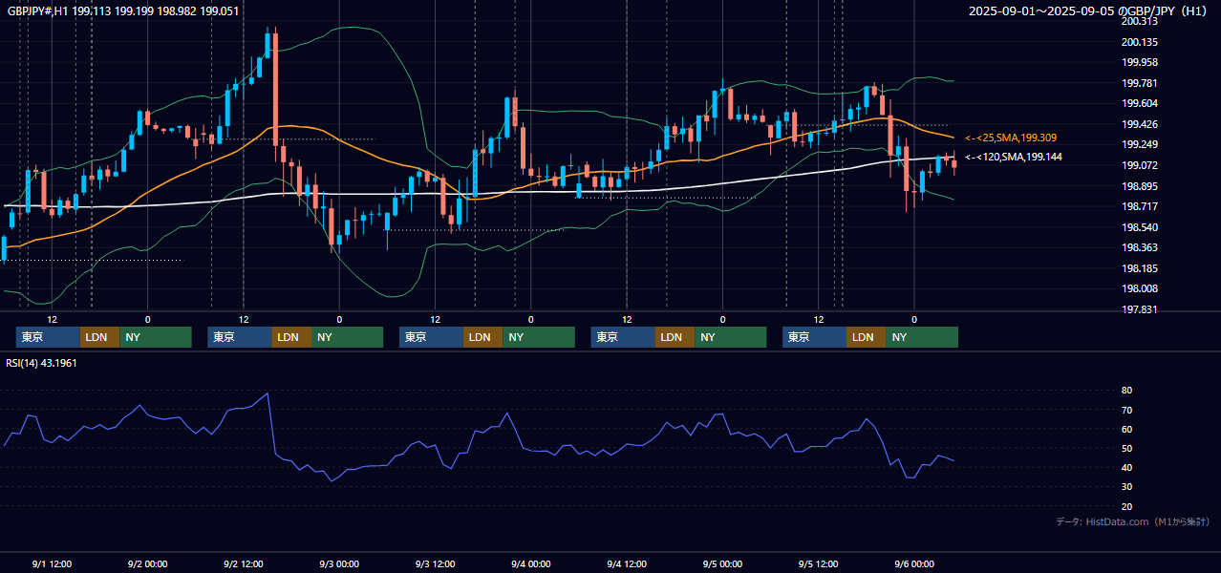Click the 198.363 price axis label
Viewport: 1221px width, 573px height.
(1140, 247)
